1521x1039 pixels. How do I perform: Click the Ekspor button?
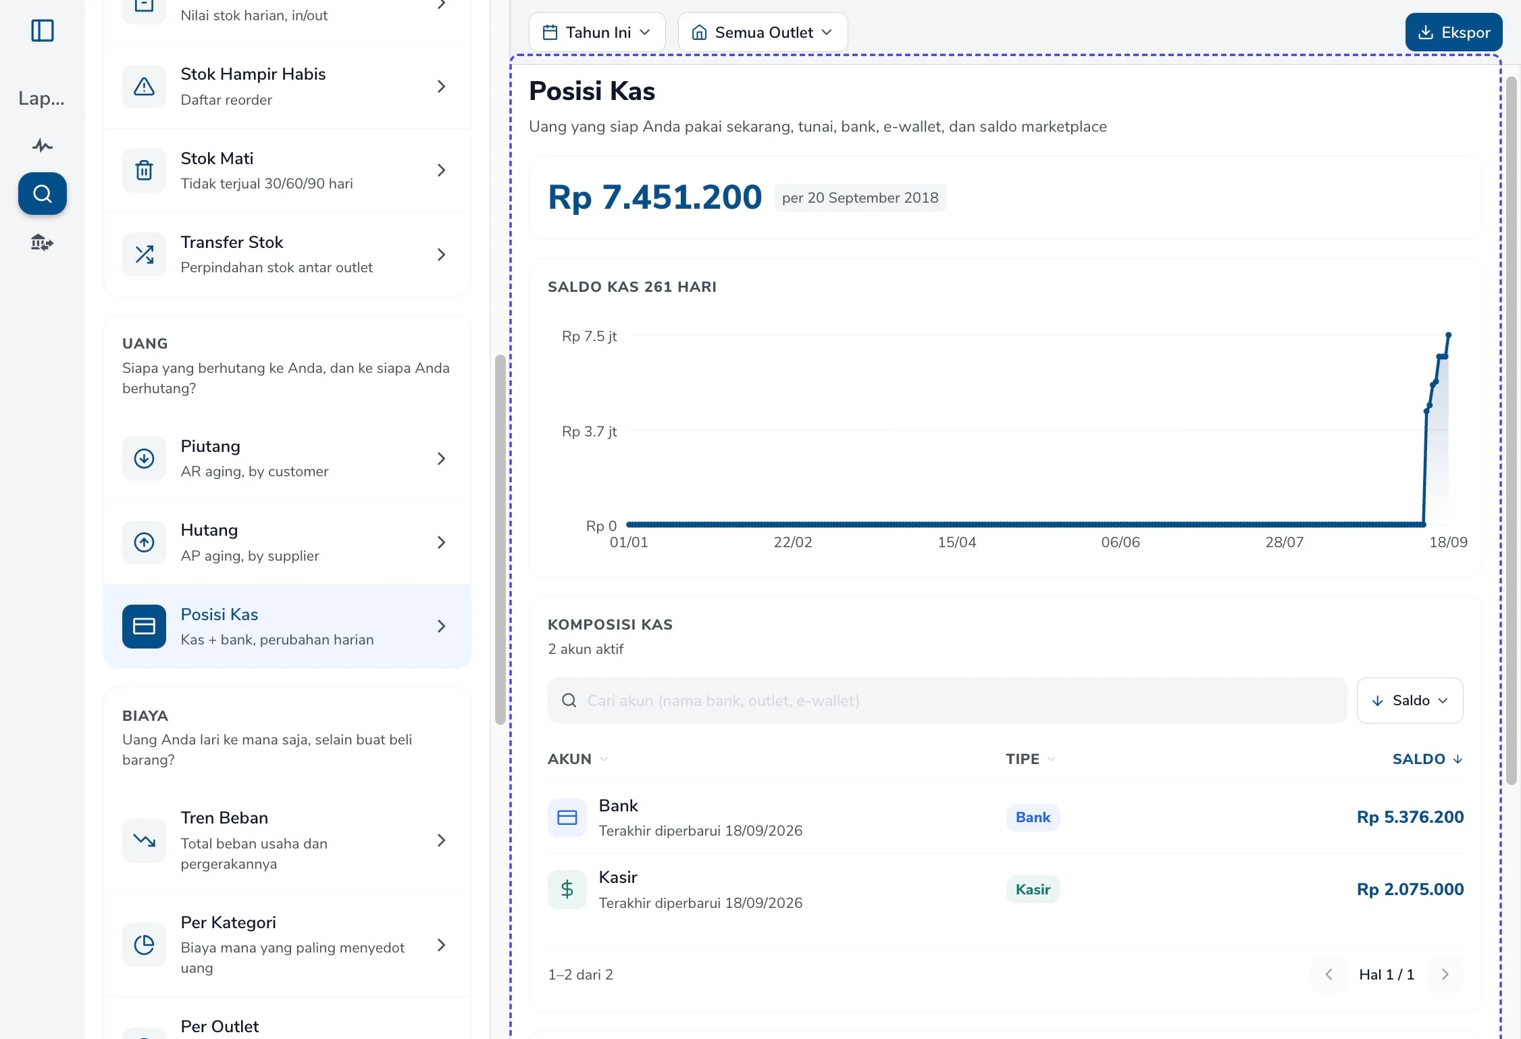(x=1453, y=32)
